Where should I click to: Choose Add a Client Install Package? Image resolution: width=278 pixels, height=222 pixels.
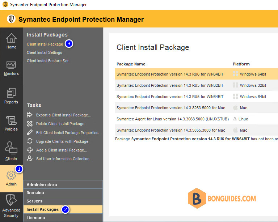[x=62, y=150]
